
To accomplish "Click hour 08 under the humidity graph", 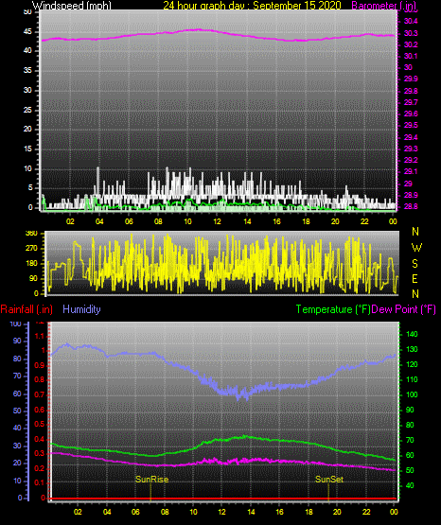I will (165, 512).
